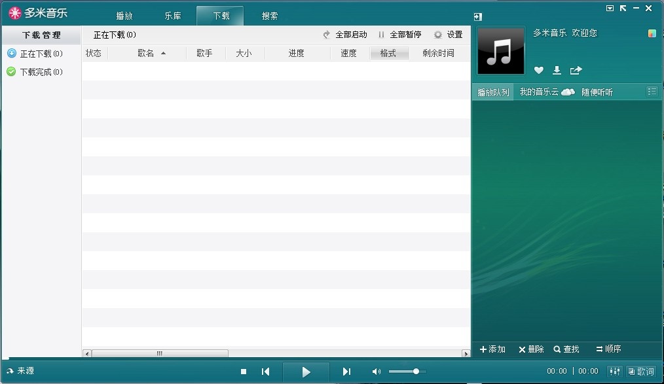Favorite the song with heart icon

click(539, 70)
